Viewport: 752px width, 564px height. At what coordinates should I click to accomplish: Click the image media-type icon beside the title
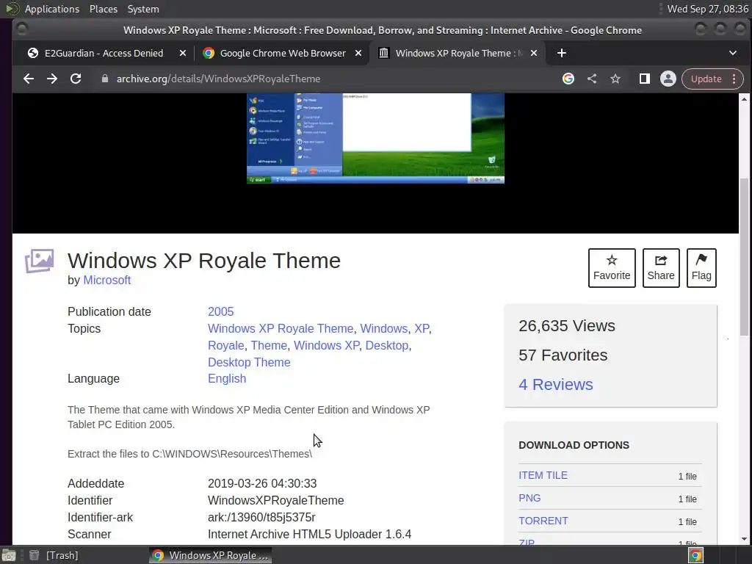coord(40,261)
